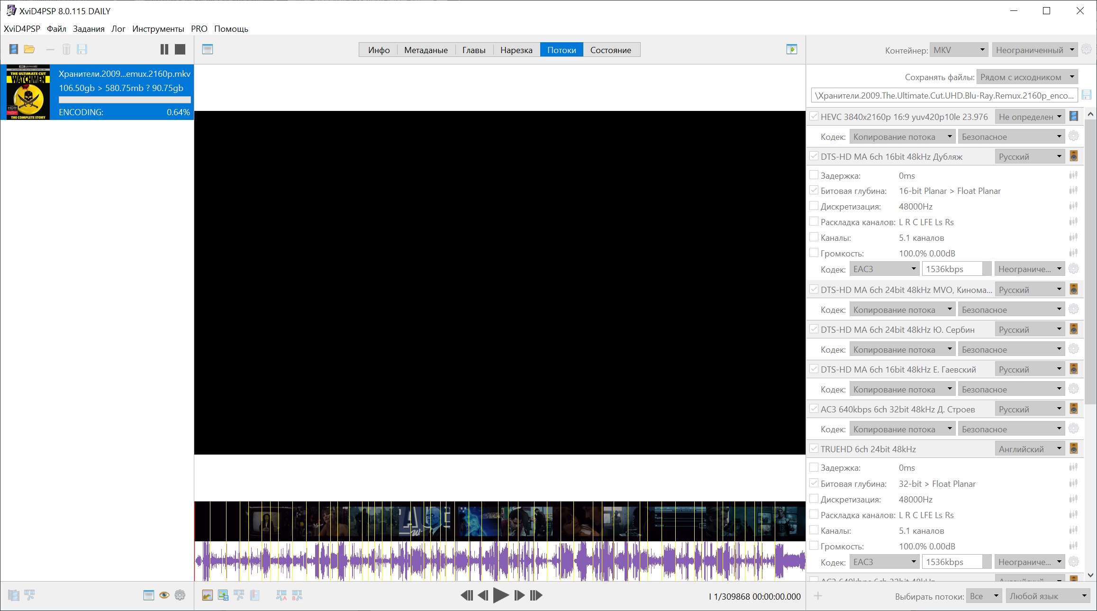Open settings gear in bottom-left toolbar

180,595
